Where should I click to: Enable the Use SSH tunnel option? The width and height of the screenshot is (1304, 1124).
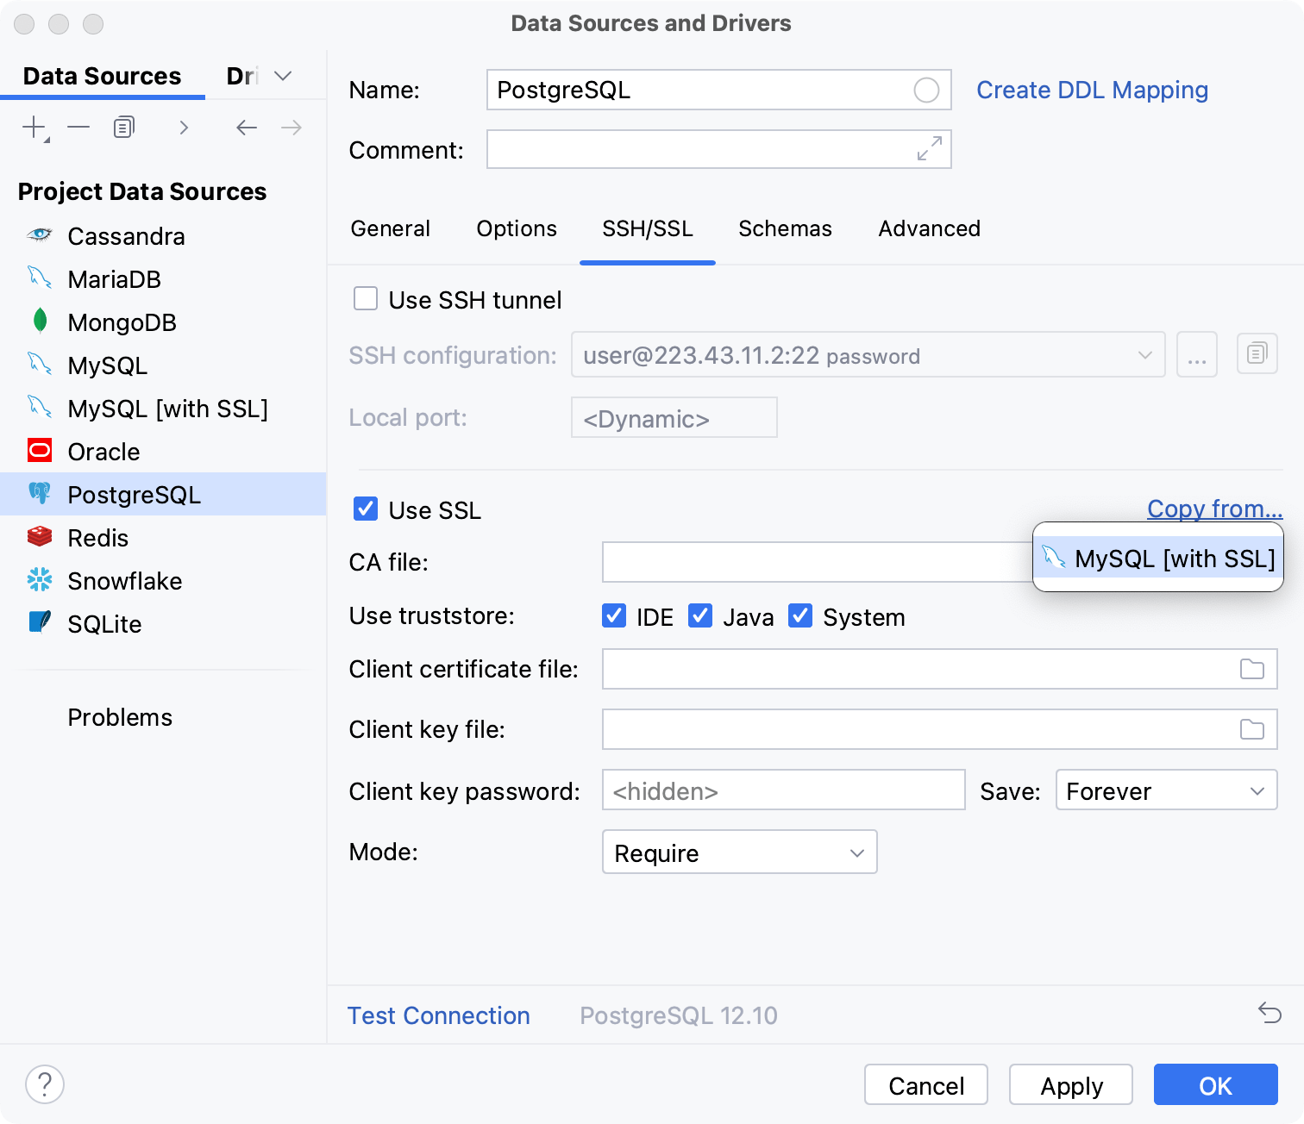(366, 298)
